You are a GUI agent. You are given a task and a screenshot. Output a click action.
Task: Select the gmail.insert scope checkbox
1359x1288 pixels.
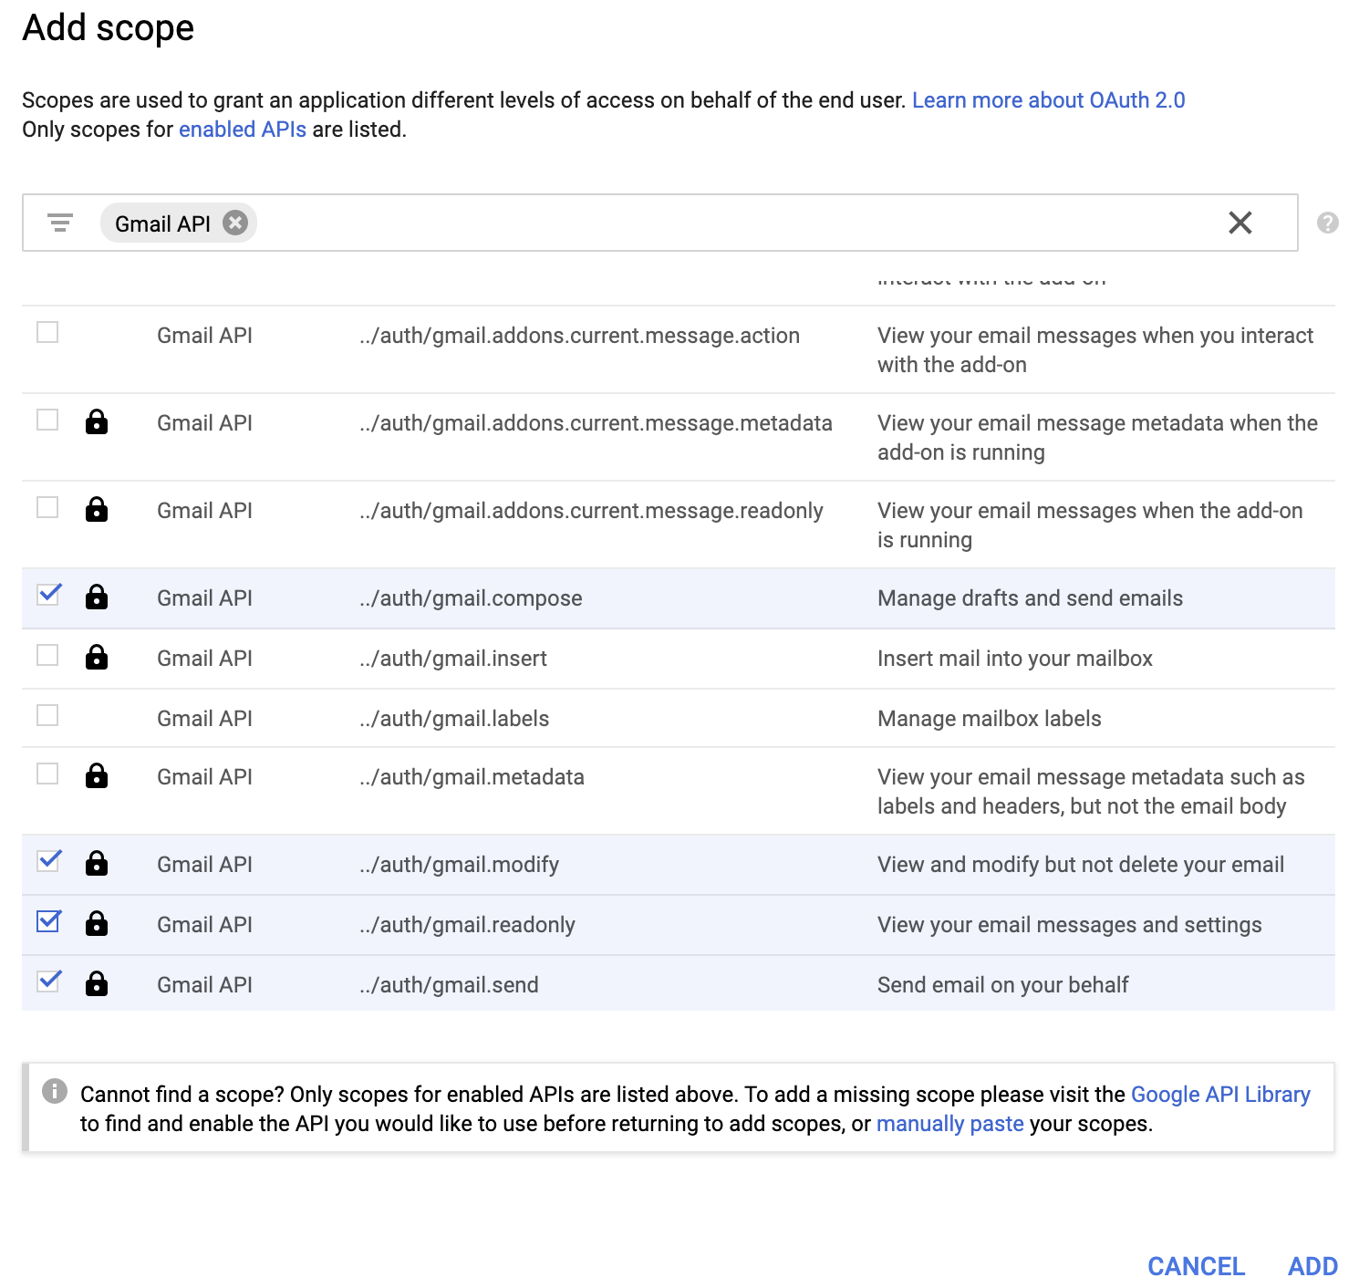coord(47,655)
